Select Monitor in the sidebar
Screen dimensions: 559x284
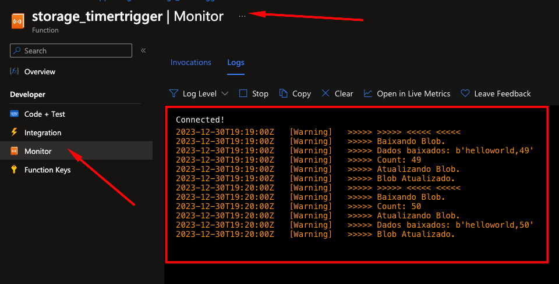click(x=38, y=152)
